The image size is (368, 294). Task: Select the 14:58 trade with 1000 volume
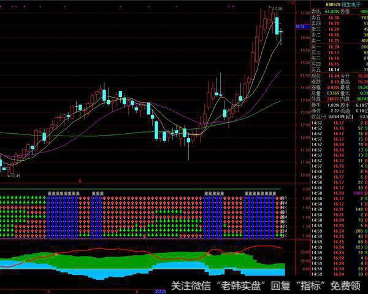pos(339,193)
